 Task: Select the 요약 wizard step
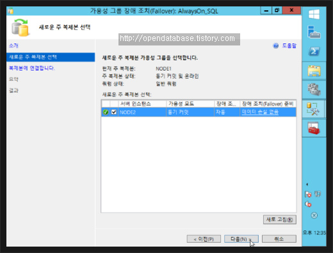[x=13, y=79]
